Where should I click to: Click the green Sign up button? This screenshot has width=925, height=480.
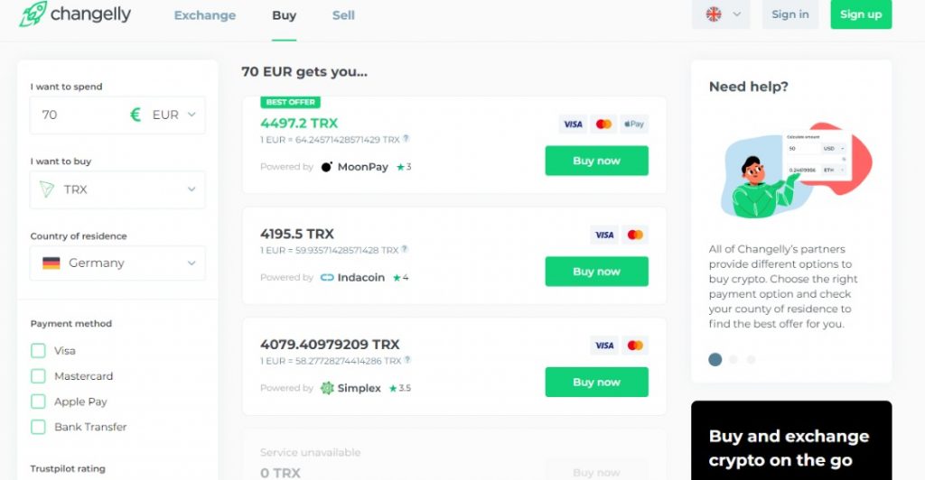pos(861,14)
